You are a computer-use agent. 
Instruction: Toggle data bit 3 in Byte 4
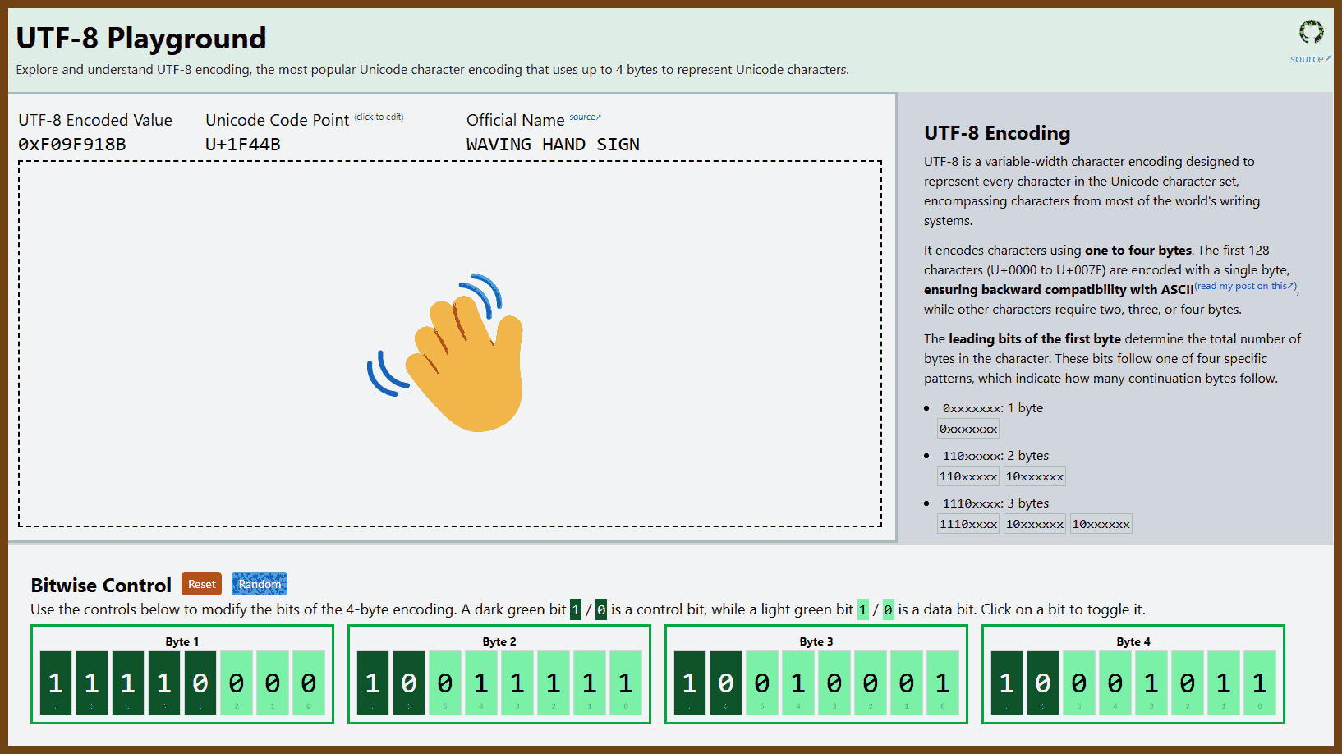coord(1151,683)
